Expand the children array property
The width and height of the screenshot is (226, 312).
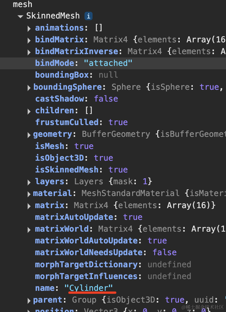29,111
